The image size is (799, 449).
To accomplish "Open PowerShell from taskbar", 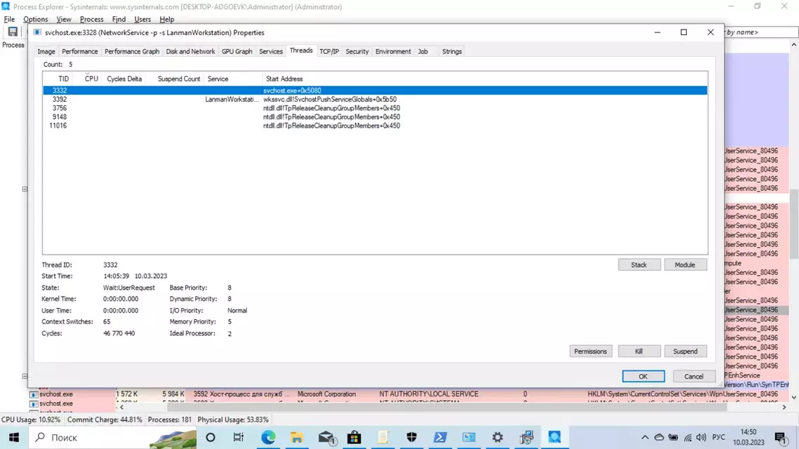I will (x=440, y=437).
